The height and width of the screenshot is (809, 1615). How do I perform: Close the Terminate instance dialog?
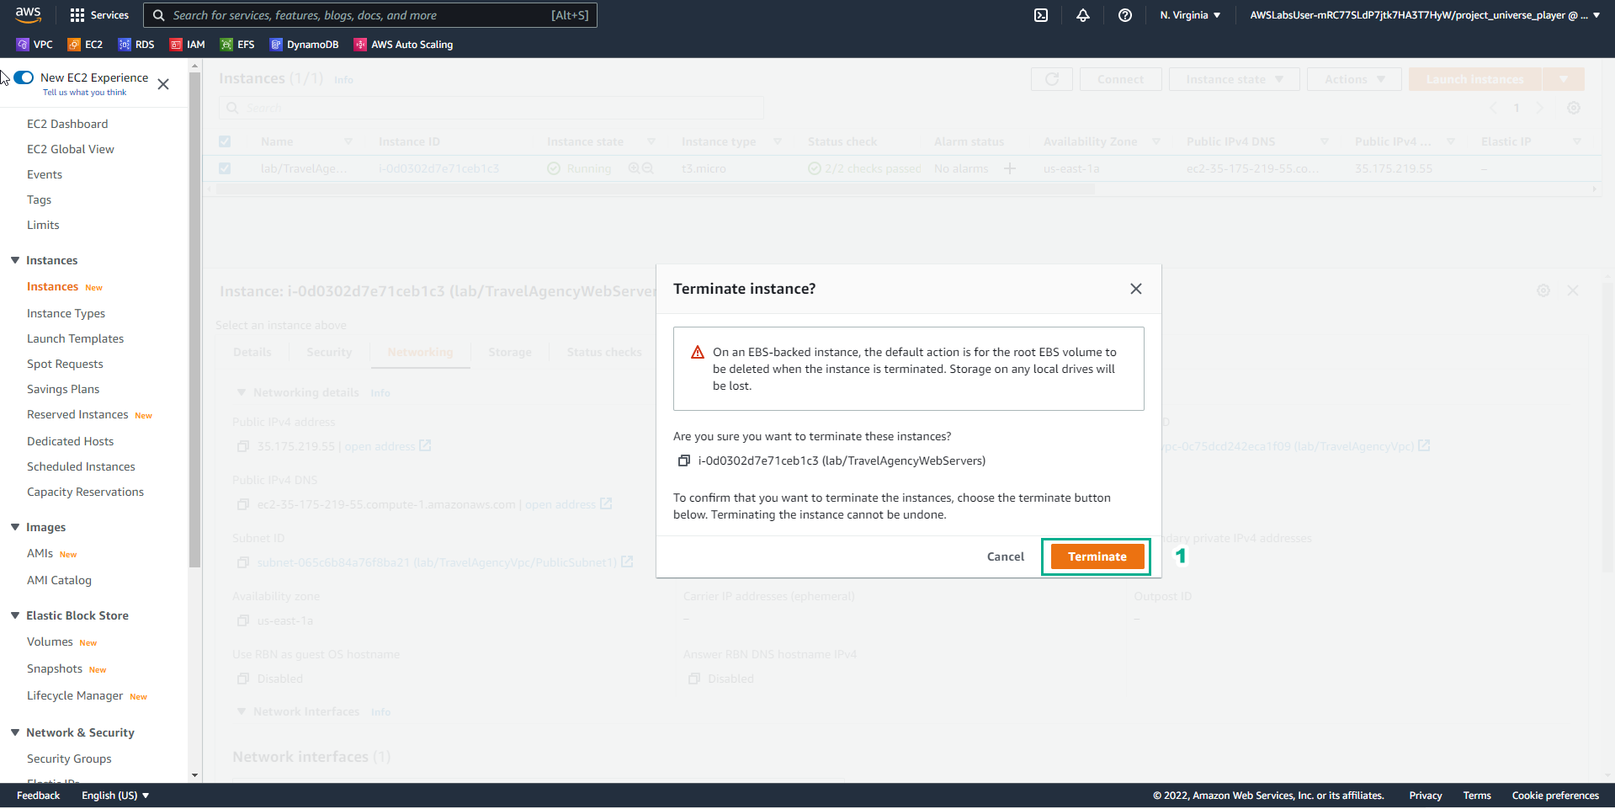pyautogui.click(x=1136, y=289)
